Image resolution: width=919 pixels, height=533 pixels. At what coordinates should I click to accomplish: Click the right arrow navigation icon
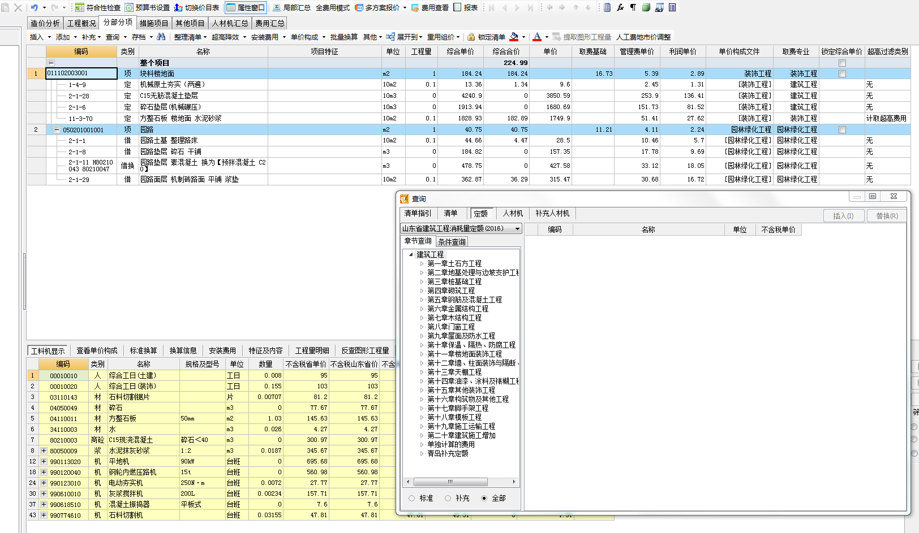pyautogui.click(x=562, y=7)
